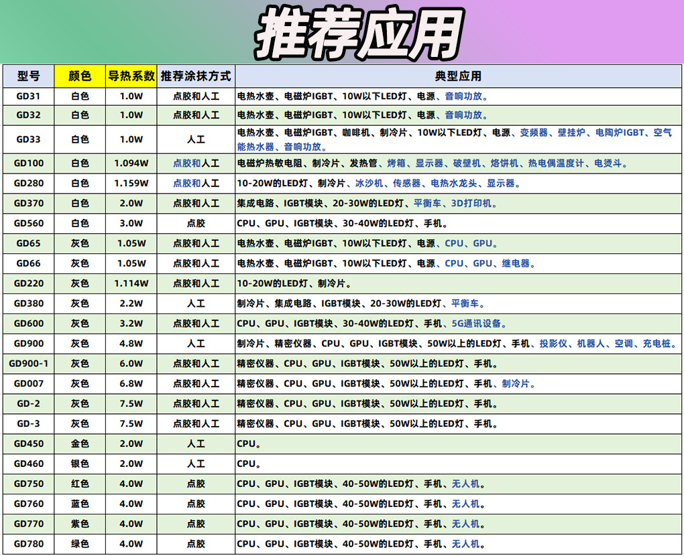684x556 pixels.
Task: Click blue 冰沙机 text in GD280 row
Action: 369,184
